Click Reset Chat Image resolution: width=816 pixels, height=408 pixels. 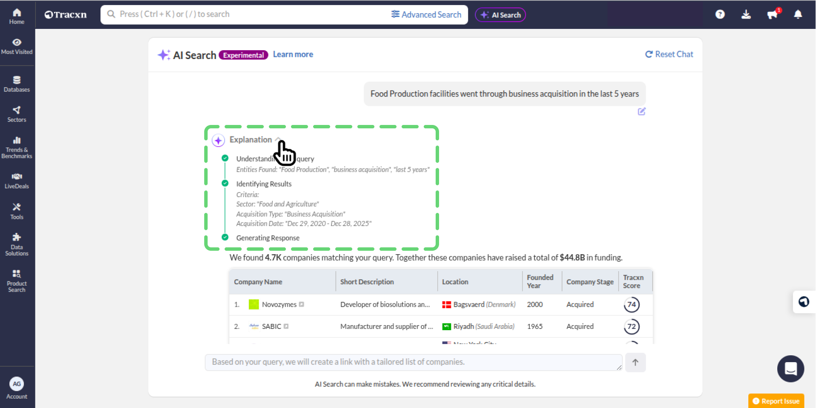pos(669,54)
